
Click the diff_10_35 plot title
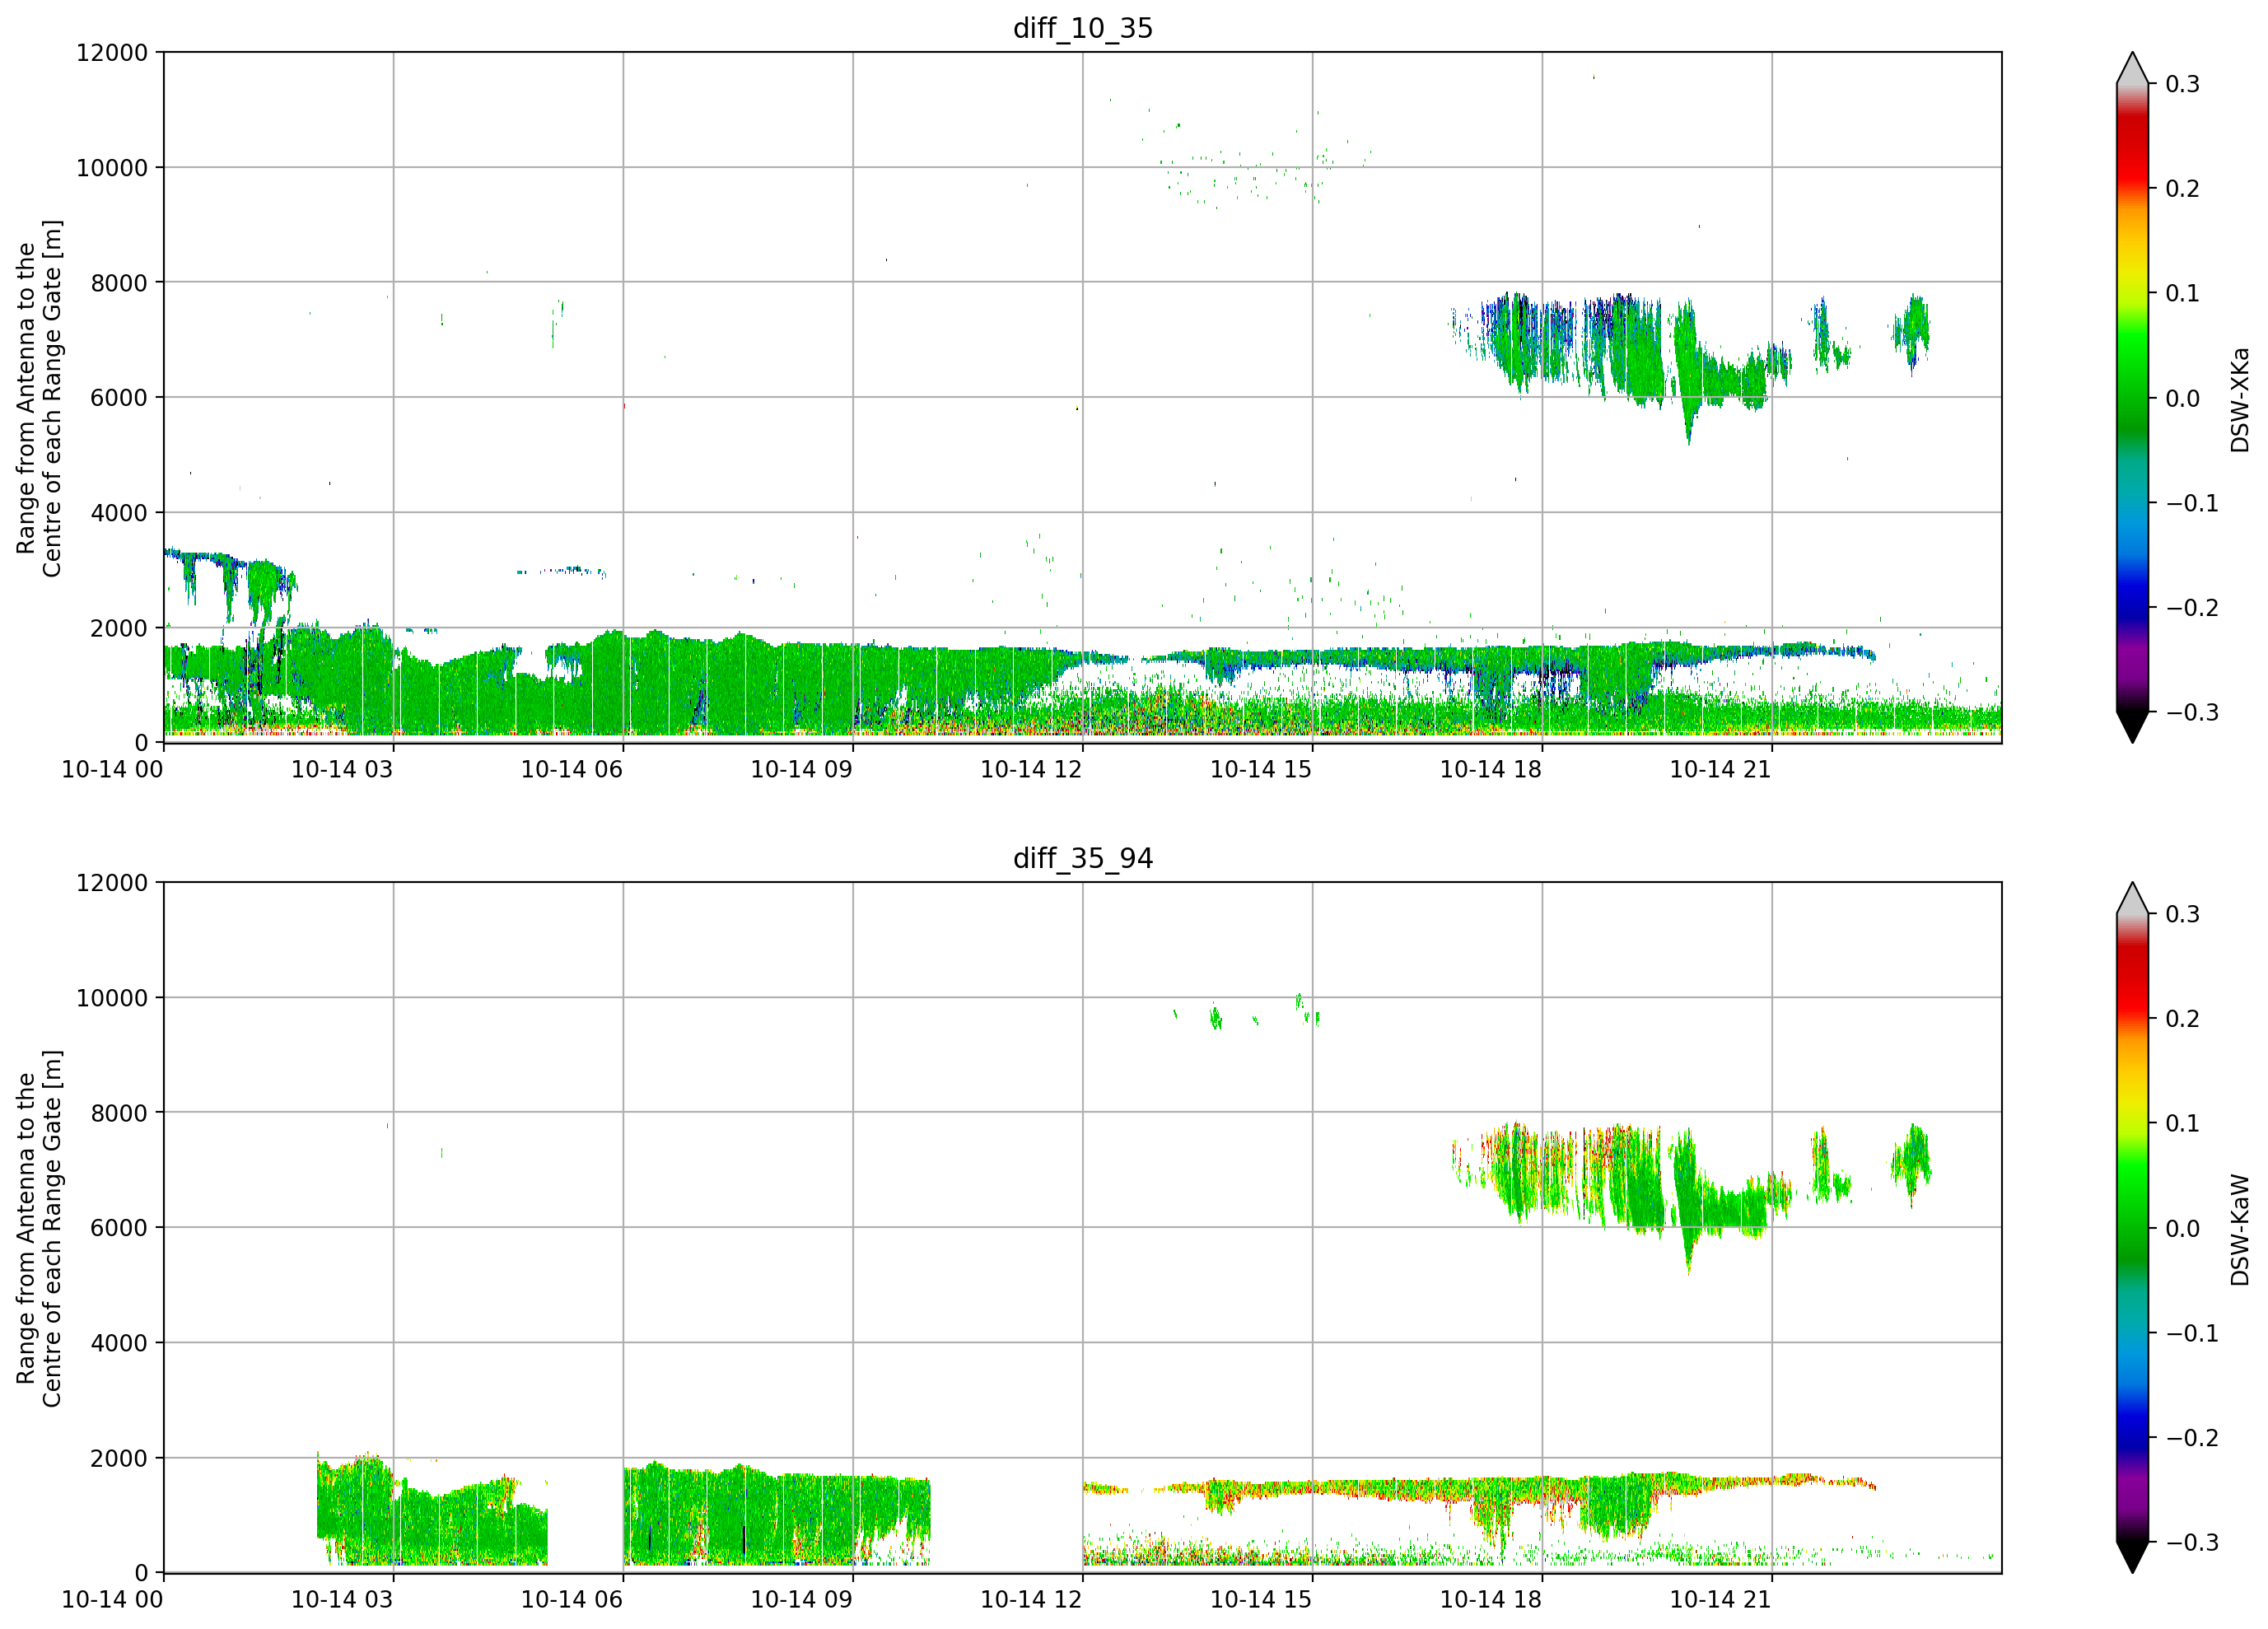(x=1083, y=28)
